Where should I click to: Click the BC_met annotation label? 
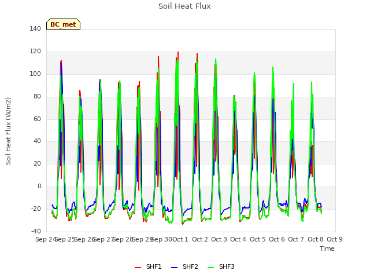63,24
